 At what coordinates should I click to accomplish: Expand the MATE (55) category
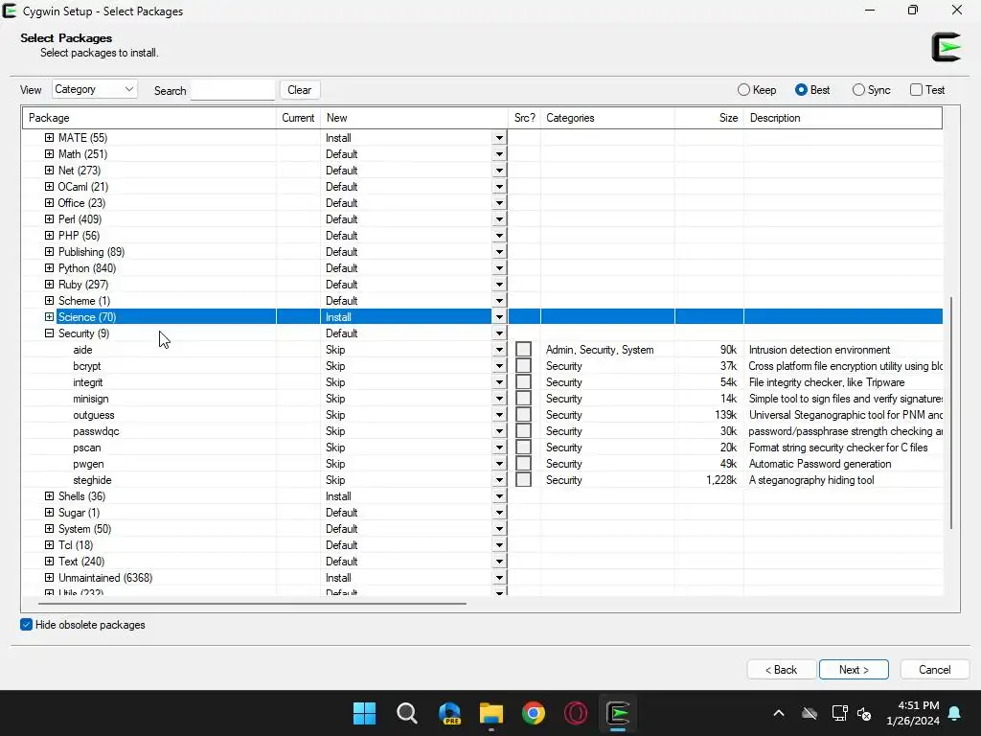50,137
